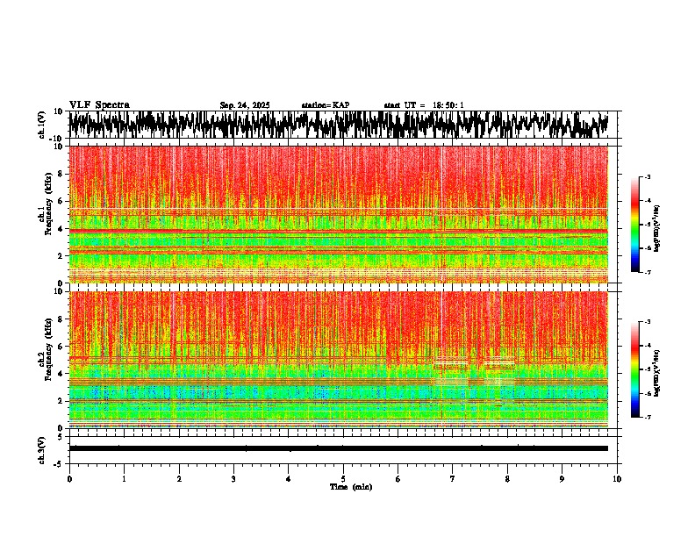The width and height of the screenshot is (695, 537).
Task: Click the "8" kHz tick on ch.2 frequency axis
Action: pyautogui.click(x=61, y=319)
